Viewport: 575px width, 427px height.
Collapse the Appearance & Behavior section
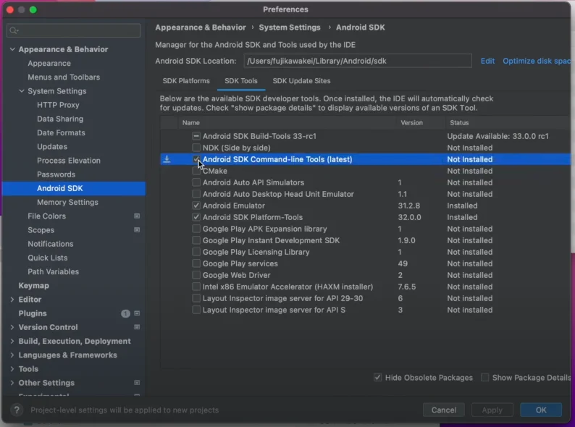12,49
